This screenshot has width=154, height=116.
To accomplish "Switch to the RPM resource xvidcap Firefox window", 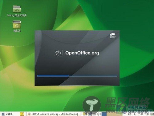I will click(x=53, y=114).
